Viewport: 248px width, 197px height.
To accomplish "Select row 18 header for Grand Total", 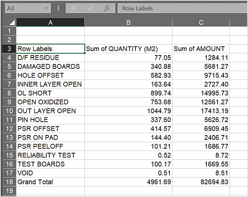I will (9, 182).
